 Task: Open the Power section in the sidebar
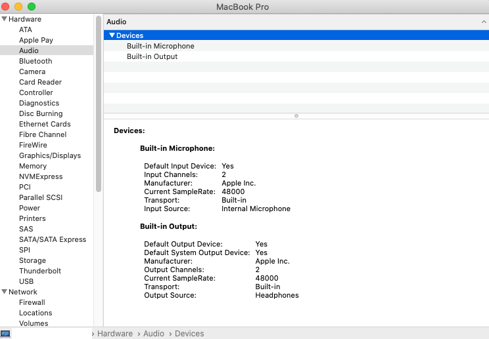click(x=30, y=208)
